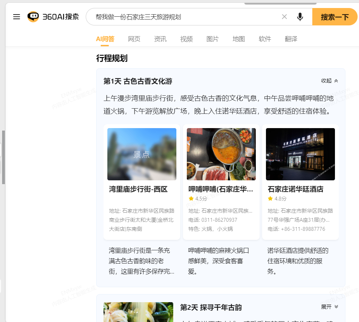Switch to the 翻译 tab
359x322 pixels.
tap(291, 39)
